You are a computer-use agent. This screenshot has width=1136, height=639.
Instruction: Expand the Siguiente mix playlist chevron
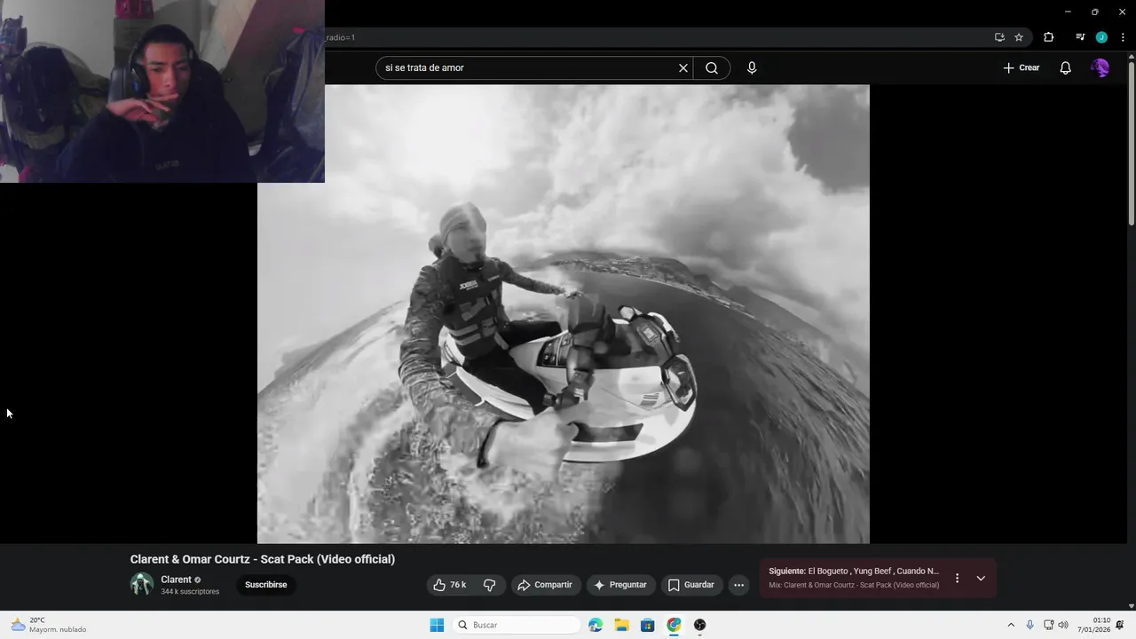point(981,578)
